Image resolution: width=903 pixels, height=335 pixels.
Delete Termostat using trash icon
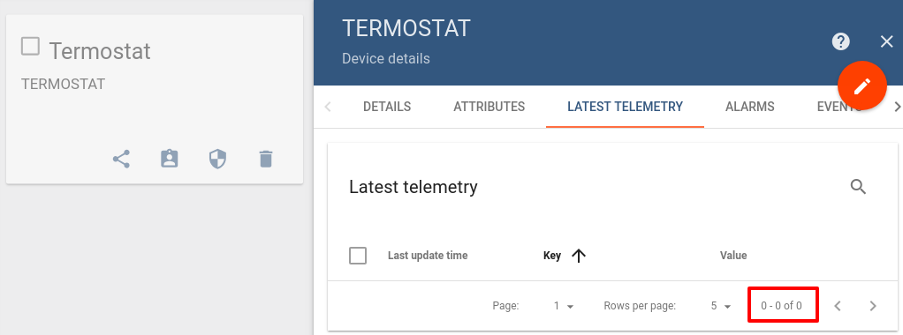click(265, 160)
